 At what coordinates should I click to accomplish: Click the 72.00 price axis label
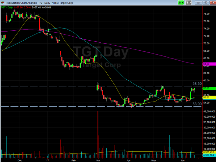click(206, 36)
